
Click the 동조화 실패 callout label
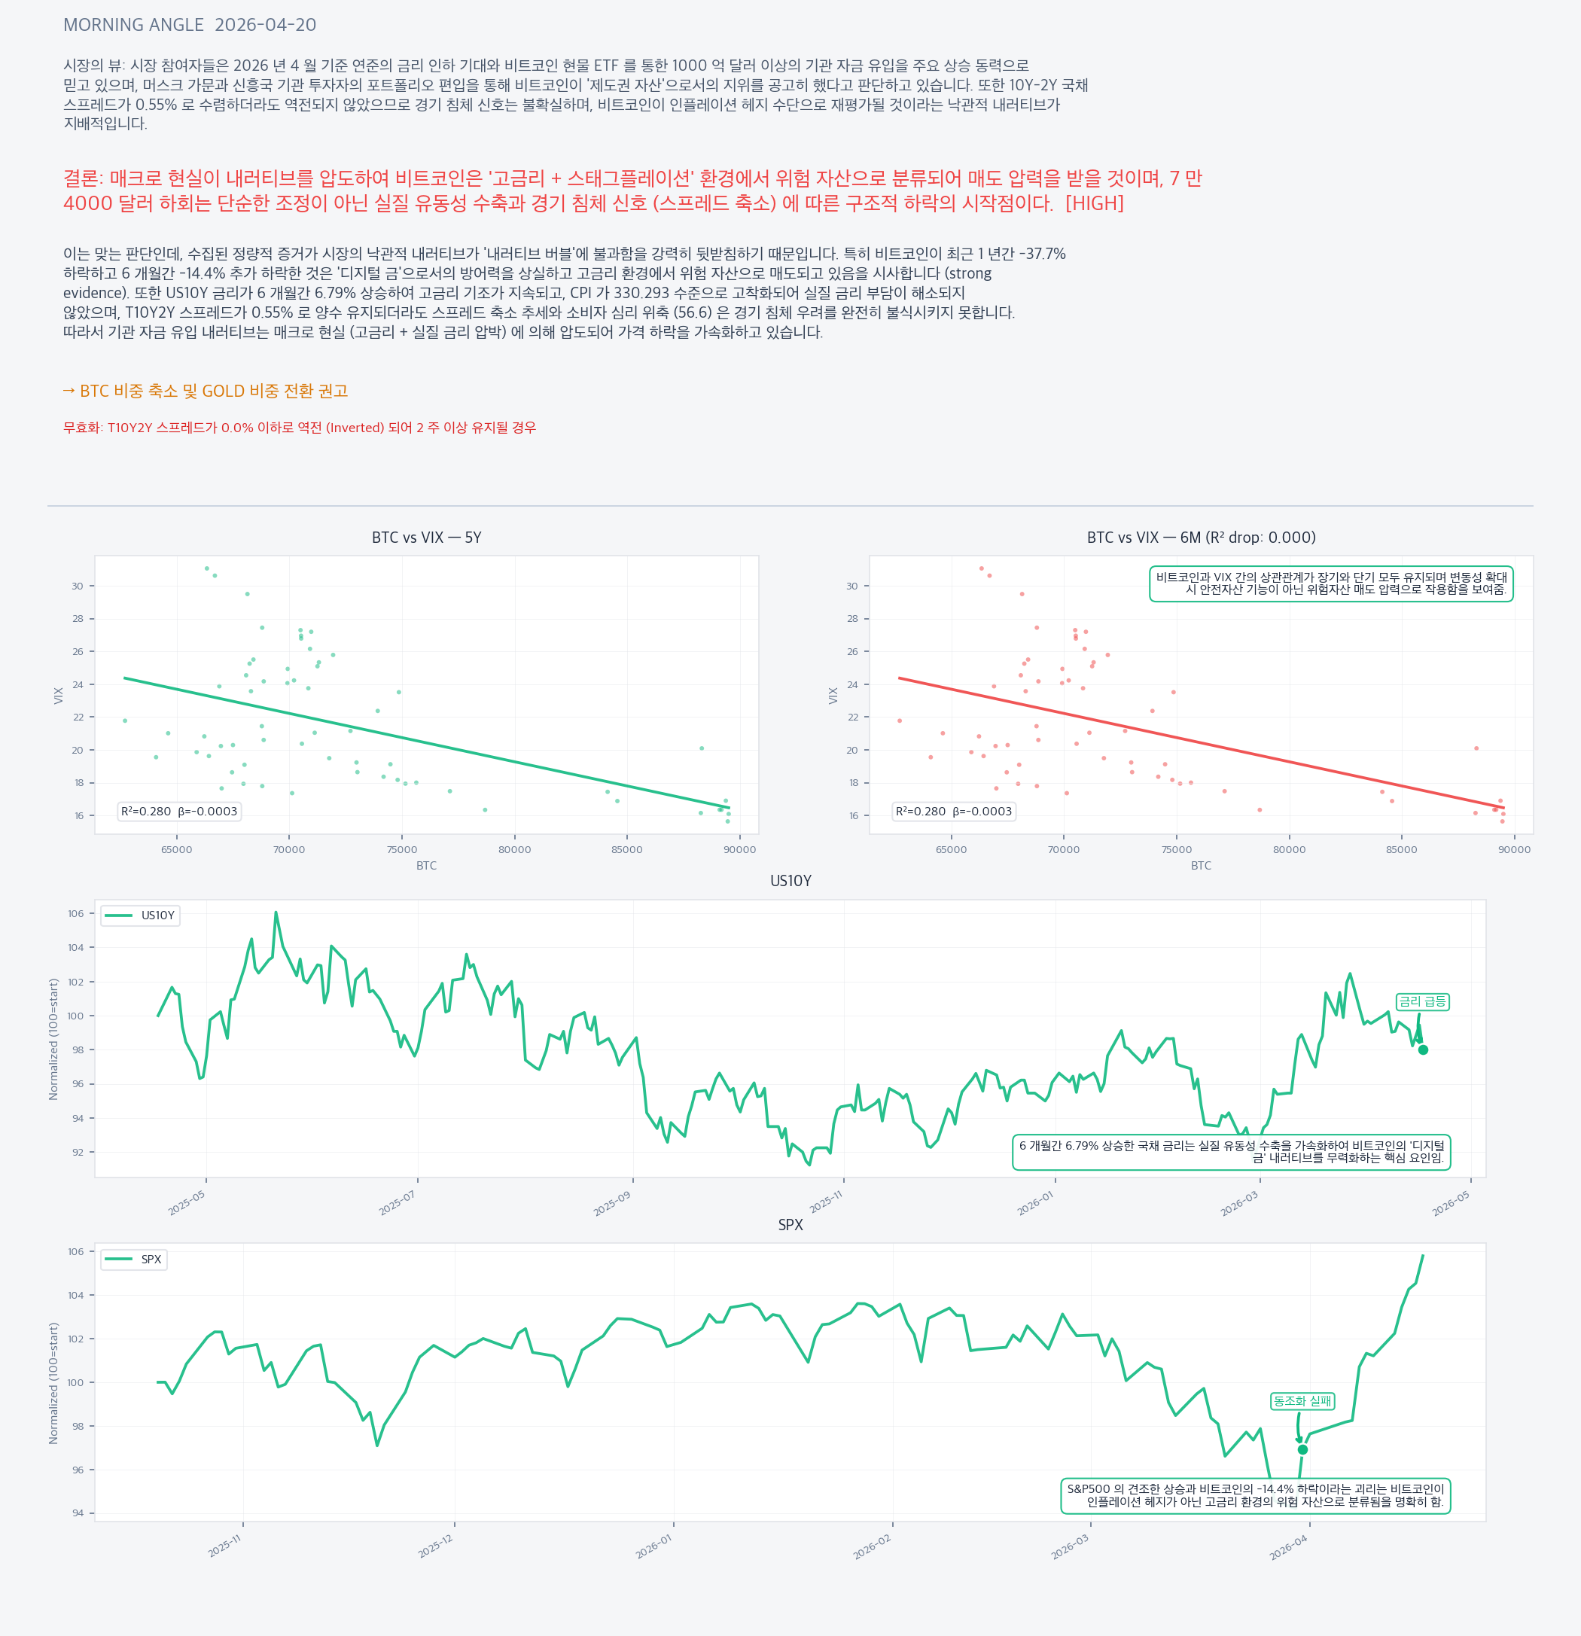1302,1401
